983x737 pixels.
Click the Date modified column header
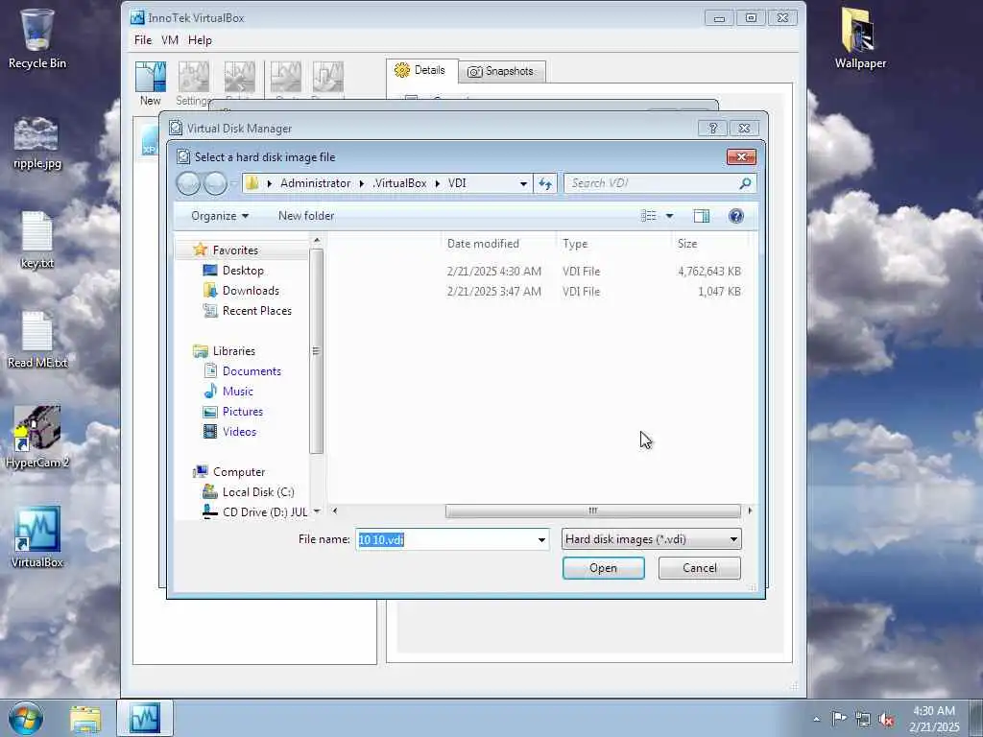[x=498, y=244]
